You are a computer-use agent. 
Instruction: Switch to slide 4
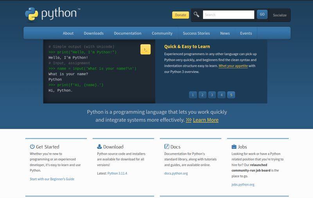[x=221, y=95]
